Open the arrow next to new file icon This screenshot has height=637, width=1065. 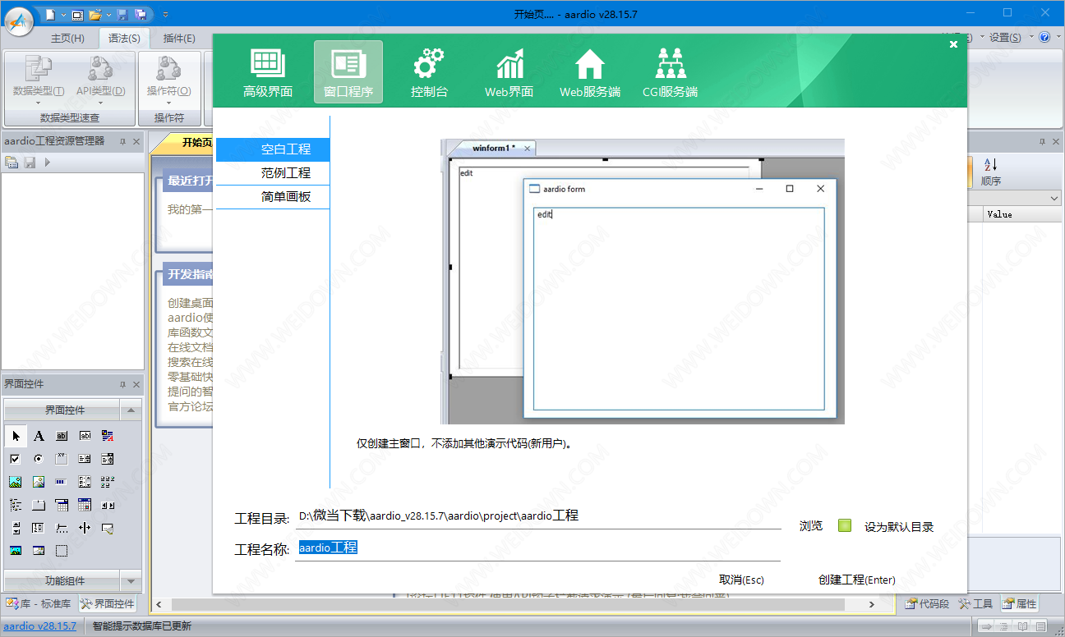[63, 15]
